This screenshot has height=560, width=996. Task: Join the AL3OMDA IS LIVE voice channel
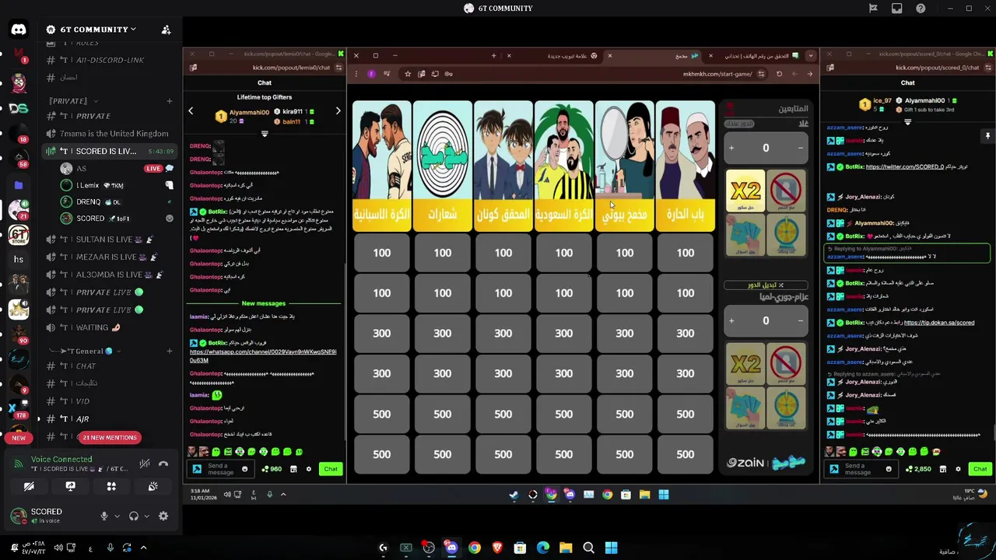coord(110,275)
